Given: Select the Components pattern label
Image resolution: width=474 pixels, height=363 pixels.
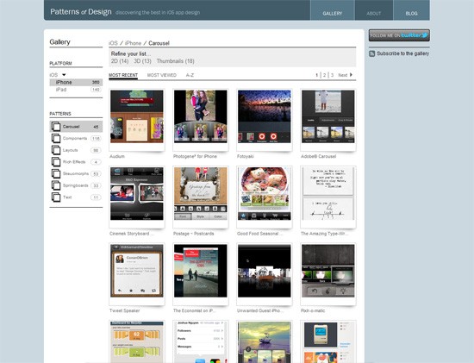Looking at the screenshot, I should [75, 138].
